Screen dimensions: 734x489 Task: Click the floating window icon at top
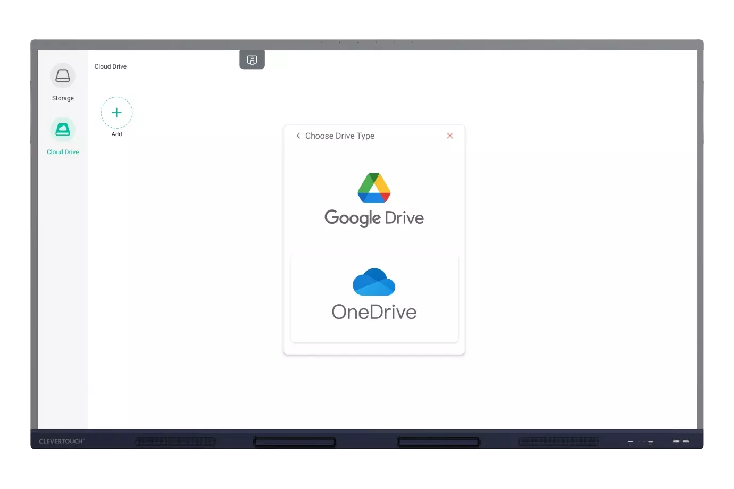[x=252, y=60]
